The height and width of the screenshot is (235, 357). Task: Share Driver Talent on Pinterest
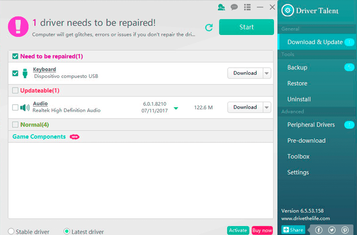345,230
